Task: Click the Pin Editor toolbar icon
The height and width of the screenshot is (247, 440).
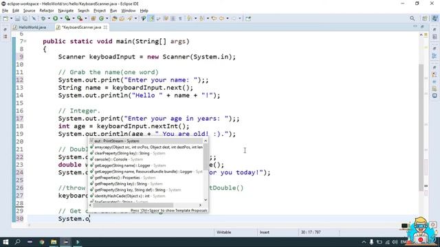Action: click(247, 19)
